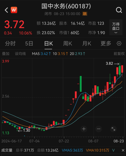Expand chart to fullscreen arrows icon
Viewport: 126px width, 156px height.
(113, 129)
